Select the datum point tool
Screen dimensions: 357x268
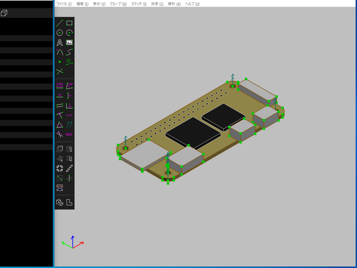coord(60,61)
